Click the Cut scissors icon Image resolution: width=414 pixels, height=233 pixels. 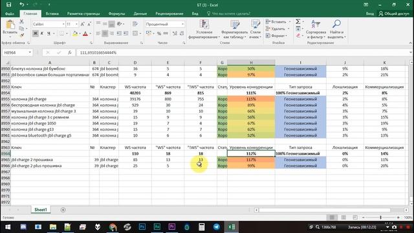click(21, 21)
